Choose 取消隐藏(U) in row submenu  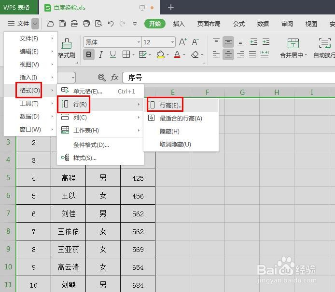pos(181,145)
